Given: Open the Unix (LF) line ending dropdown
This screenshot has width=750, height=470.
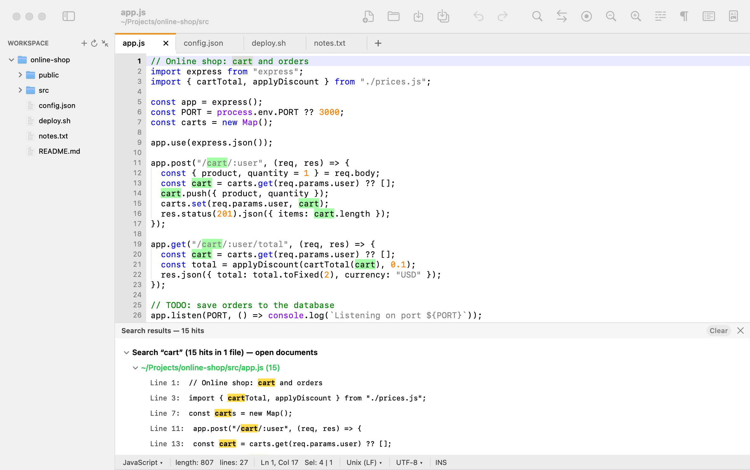Looking at the screenshot, I should coord(364,462).
